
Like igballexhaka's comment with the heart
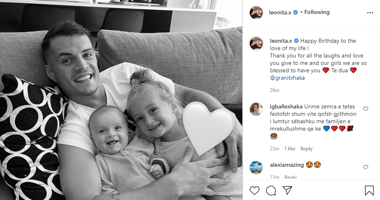366,109
